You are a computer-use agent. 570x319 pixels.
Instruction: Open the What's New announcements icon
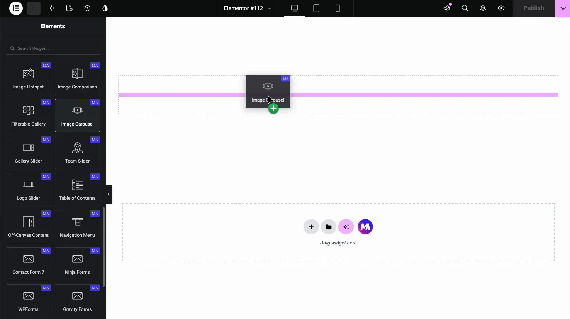[x=447, y=8]
